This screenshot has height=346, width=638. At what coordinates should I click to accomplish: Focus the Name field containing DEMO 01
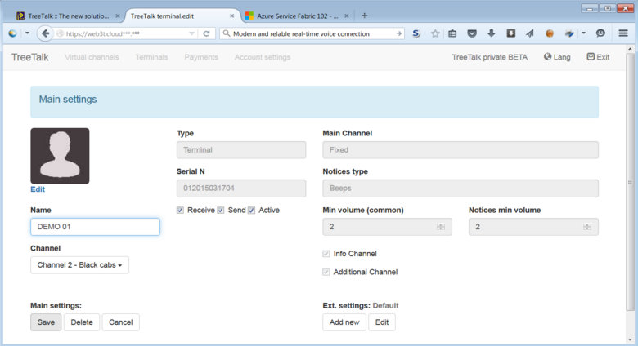[95, 227]
